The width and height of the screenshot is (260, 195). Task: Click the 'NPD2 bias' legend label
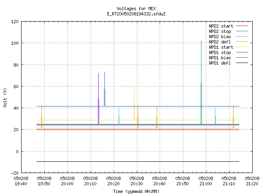click(220, 37)
